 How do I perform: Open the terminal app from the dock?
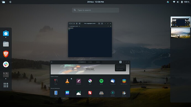6,75
